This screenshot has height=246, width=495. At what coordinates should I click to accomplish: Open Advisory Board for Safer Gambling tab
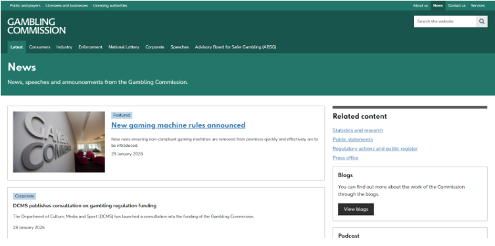tap(235, 47)
